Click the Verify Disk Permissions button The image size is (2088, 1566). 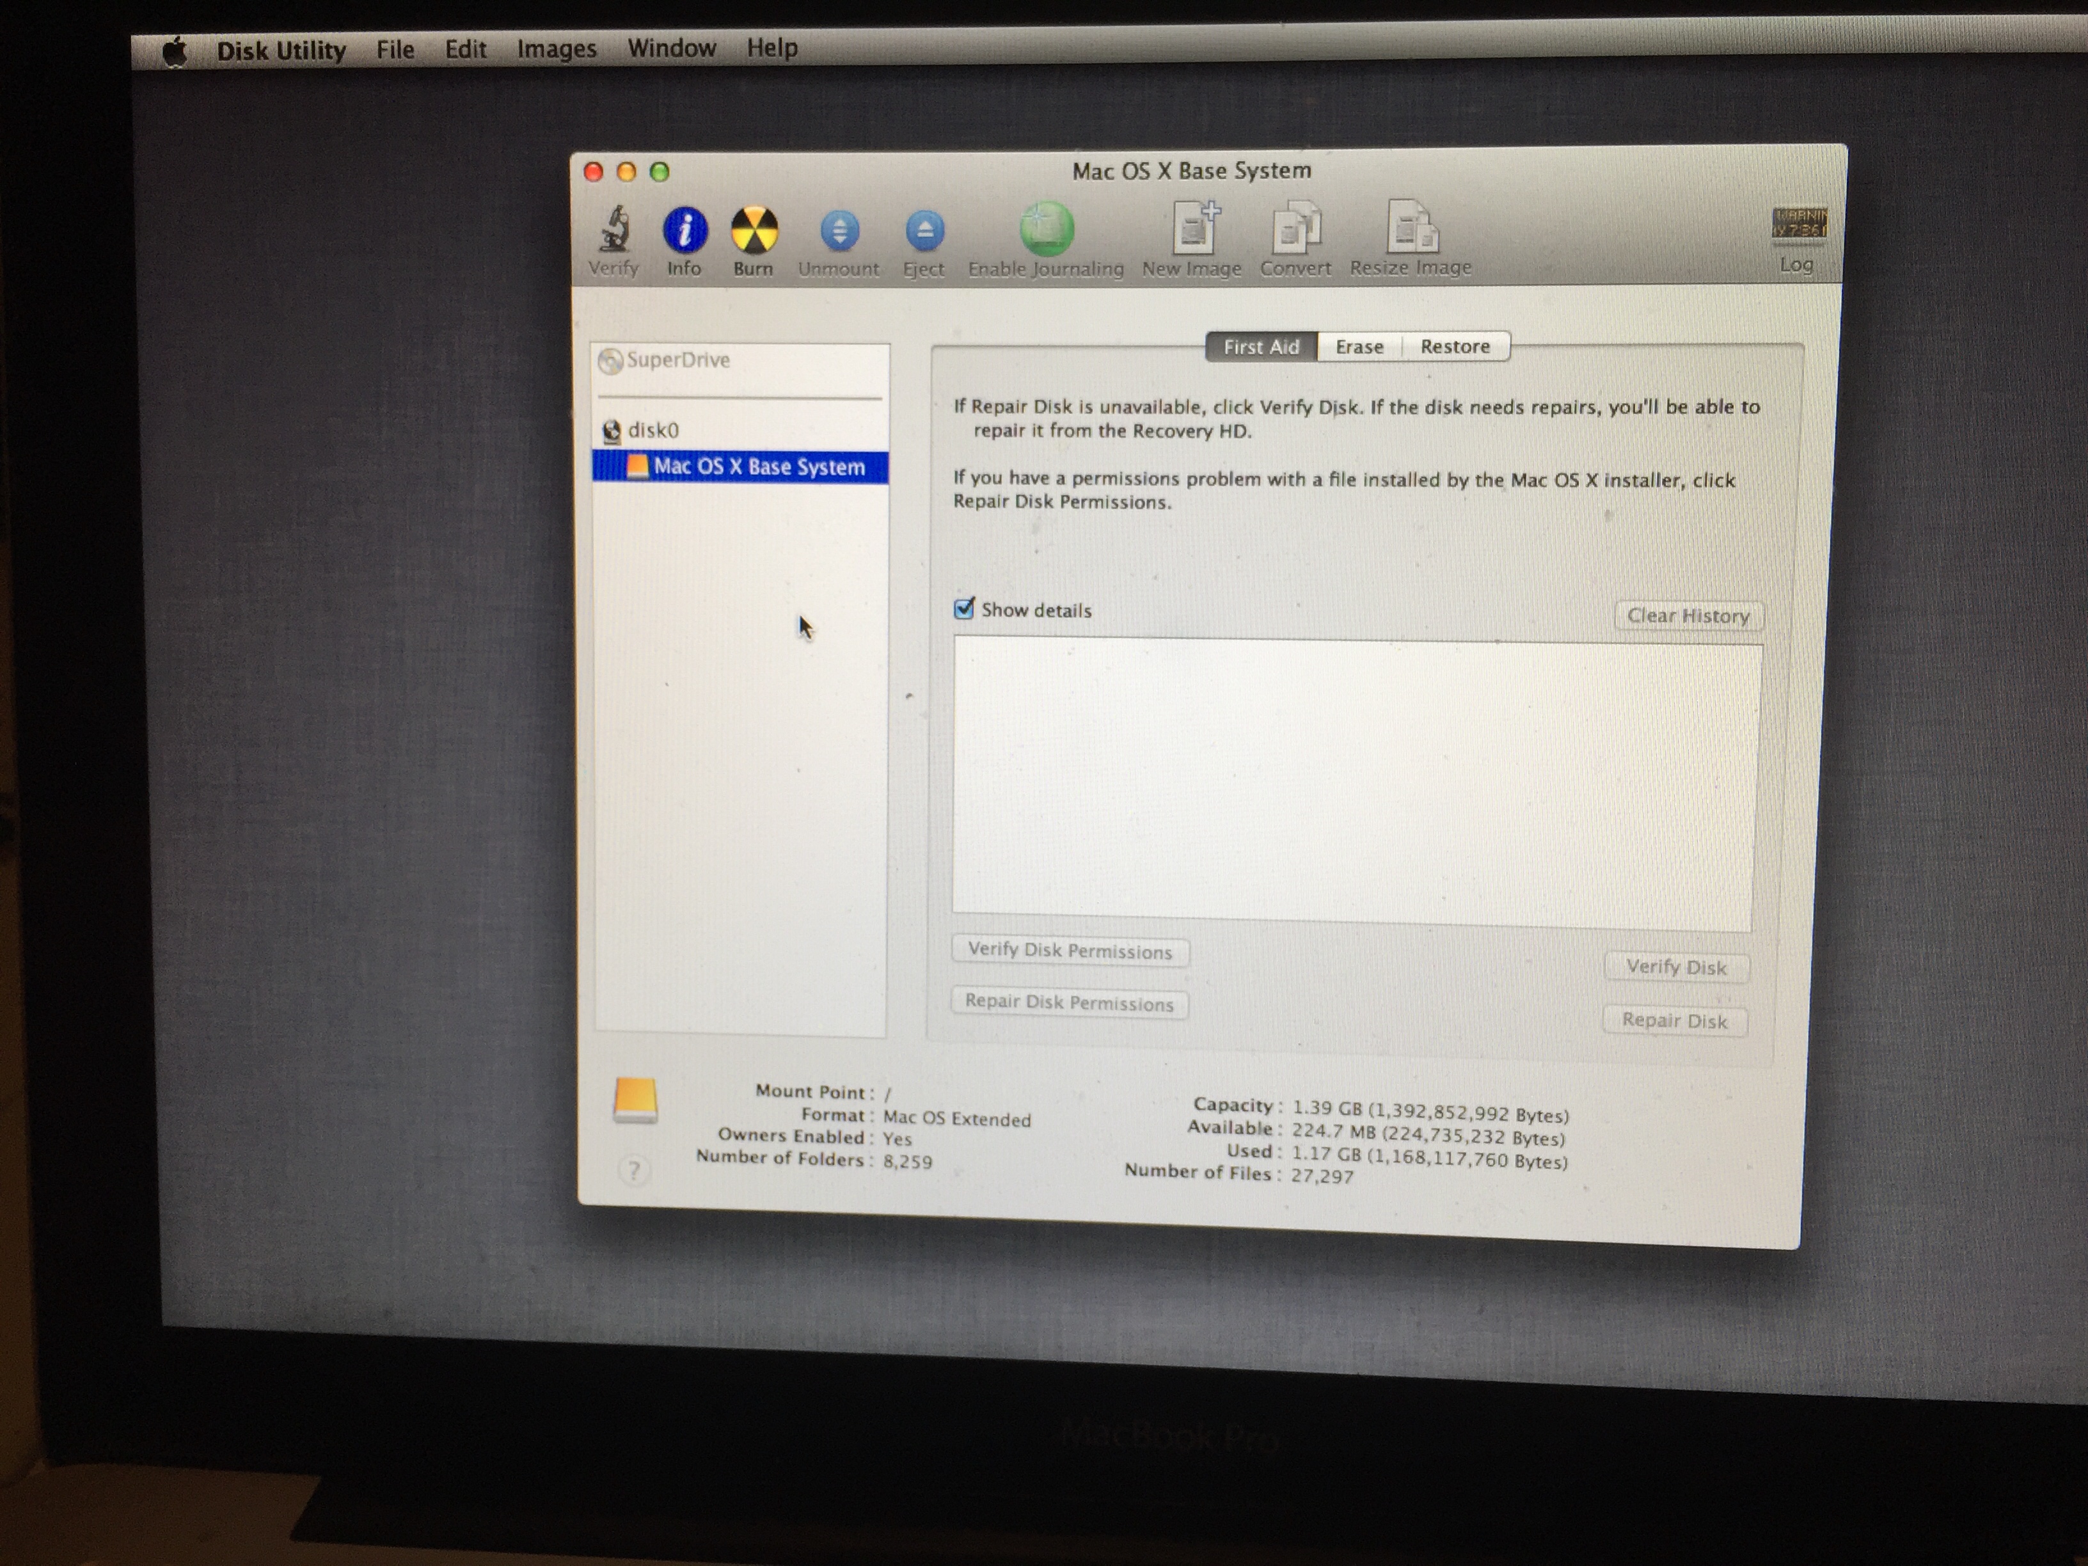(1070, 951)
